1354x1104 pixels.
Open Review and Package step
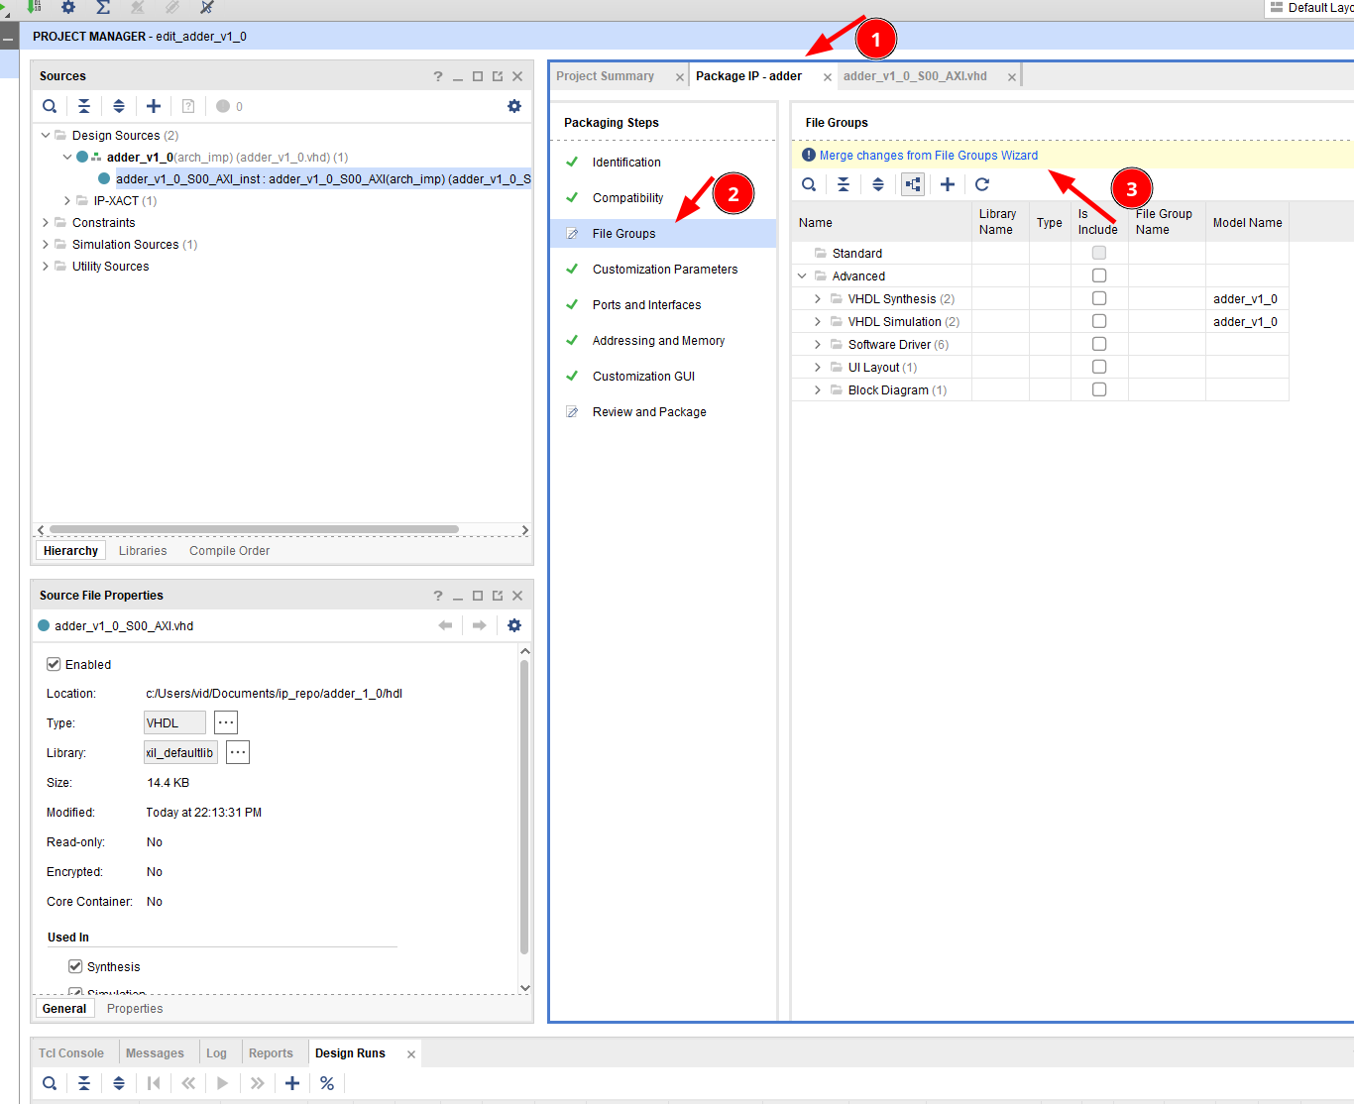coord(649,412)
